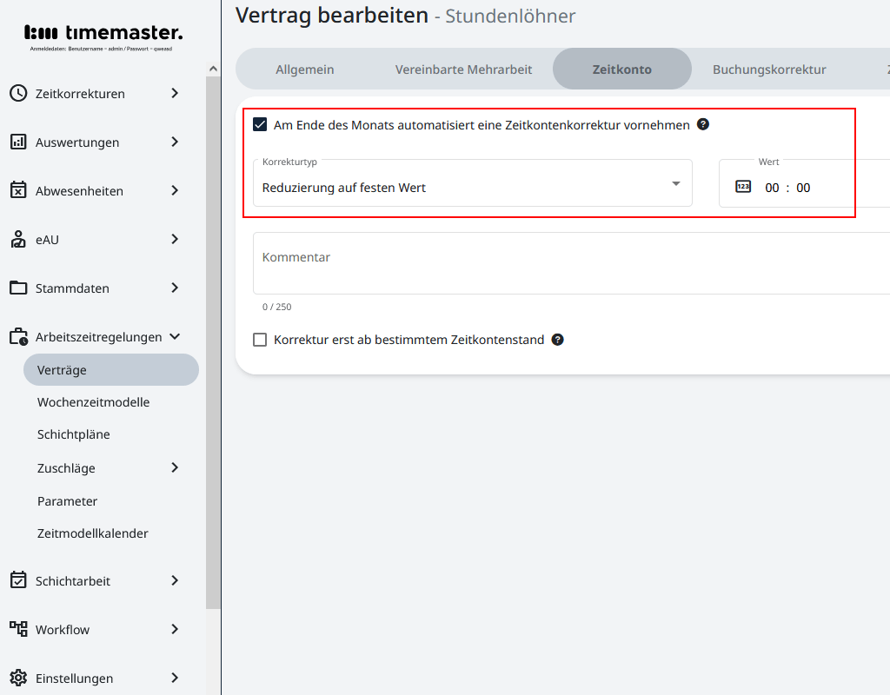
Task: Click the help icon beside Zeitkontenkorrektur option
Action: (702, 124)
